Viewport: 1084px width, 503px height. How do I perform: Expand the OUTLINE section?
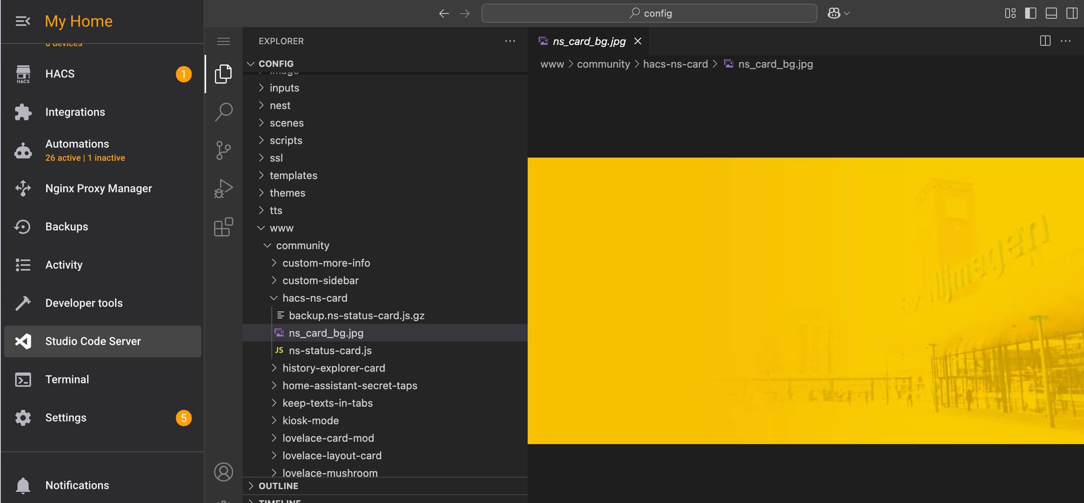[x=278, y=486]
